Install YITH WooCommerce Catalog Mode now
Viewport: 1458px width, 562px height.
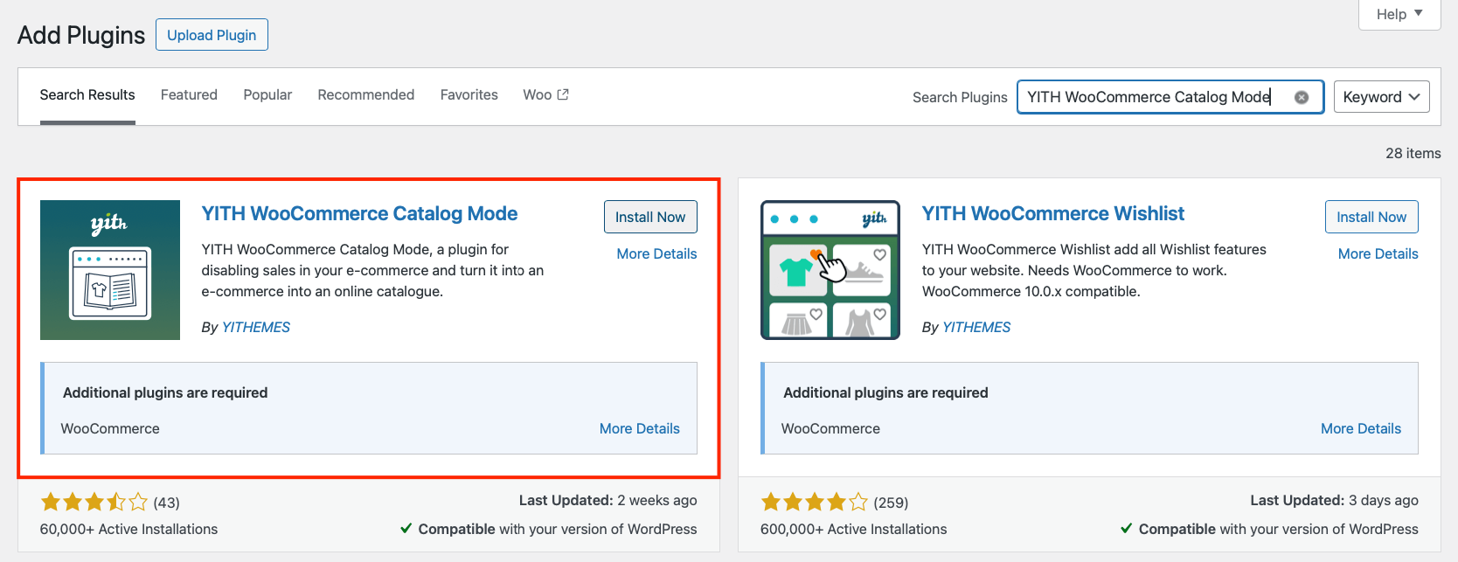pyautogui.click(x=650, y=217)
